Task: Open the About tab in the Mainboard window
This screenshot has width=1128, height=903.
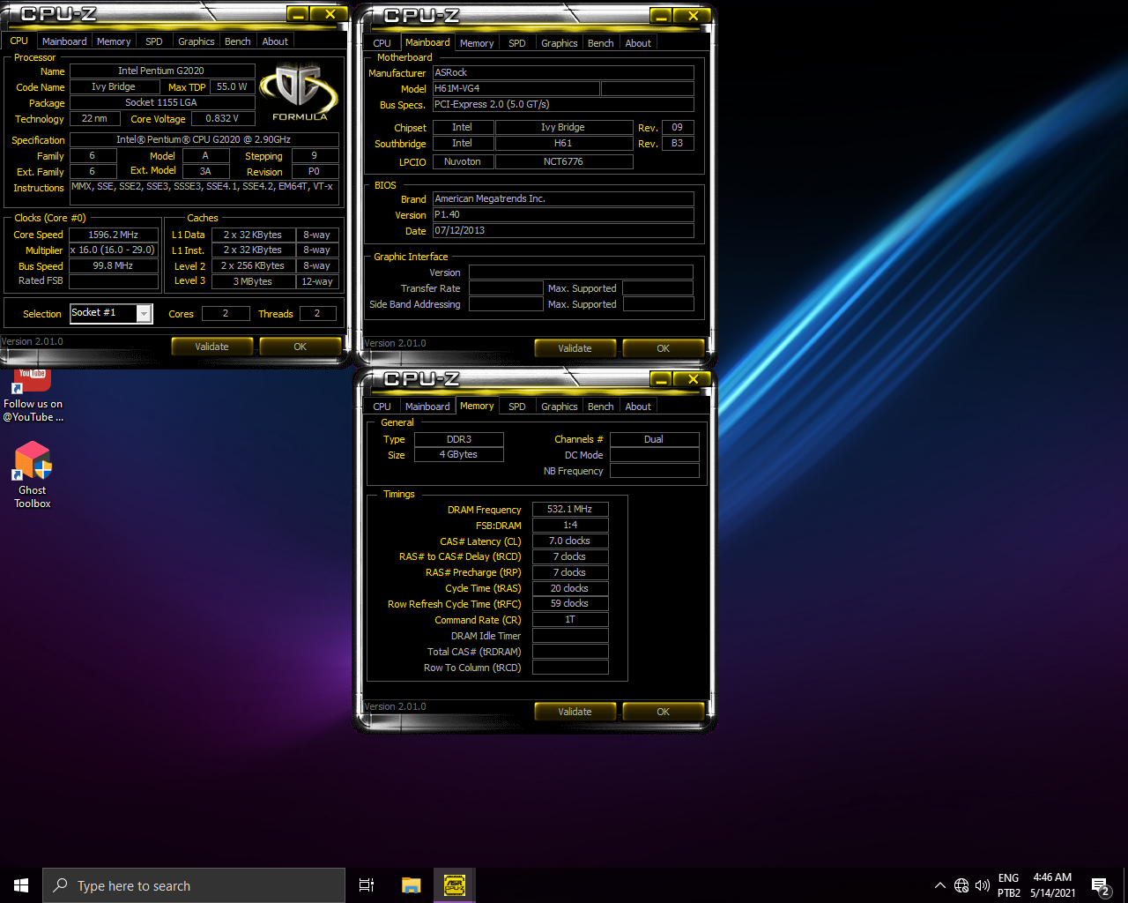Action: pos(638,43)
